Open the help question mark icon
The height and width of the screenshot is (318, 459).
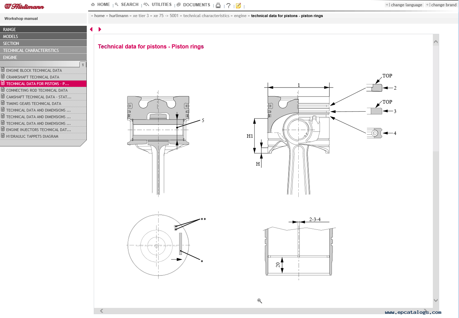(x=228, y=5)
